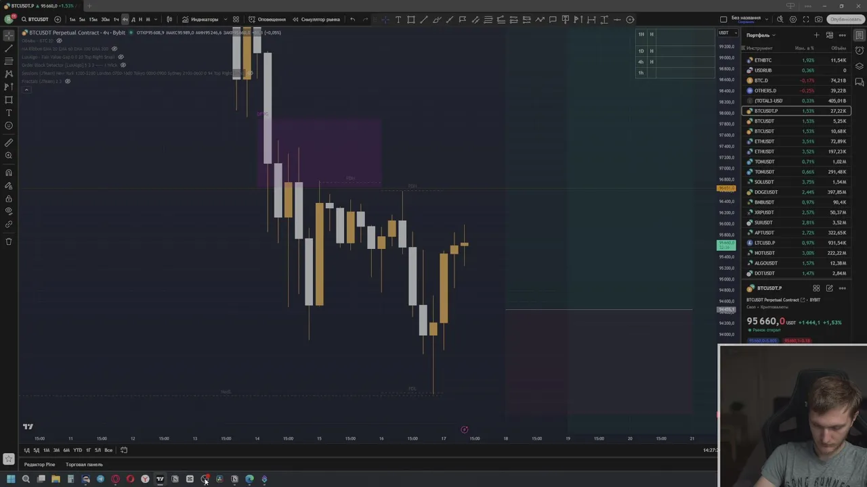The image size is (867, 487).
Task: Start Симулятор рынка replay mode
Action: (x=316, y=19)
